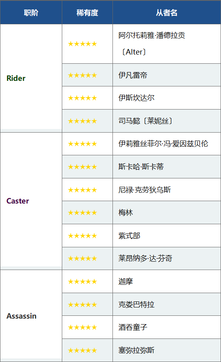Viewport: 221px width, 362px height.
Task: Click the star rating beside 梅林
Action: pos(82,213)
